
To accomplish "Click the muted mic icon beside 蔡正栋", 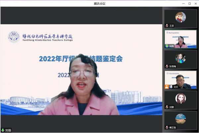I will pyautogui.click(x=167, y=127).
